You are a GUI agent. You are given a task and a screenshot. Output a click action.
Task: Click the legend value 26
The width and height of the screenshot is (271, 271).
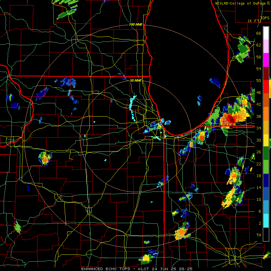tap(259, 152)
